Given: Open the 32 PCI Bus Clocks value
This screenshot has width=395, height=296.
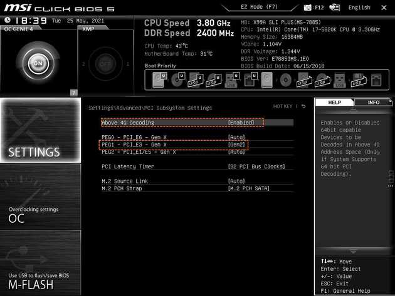Looking at the screenshot, I should coord(256,166).
